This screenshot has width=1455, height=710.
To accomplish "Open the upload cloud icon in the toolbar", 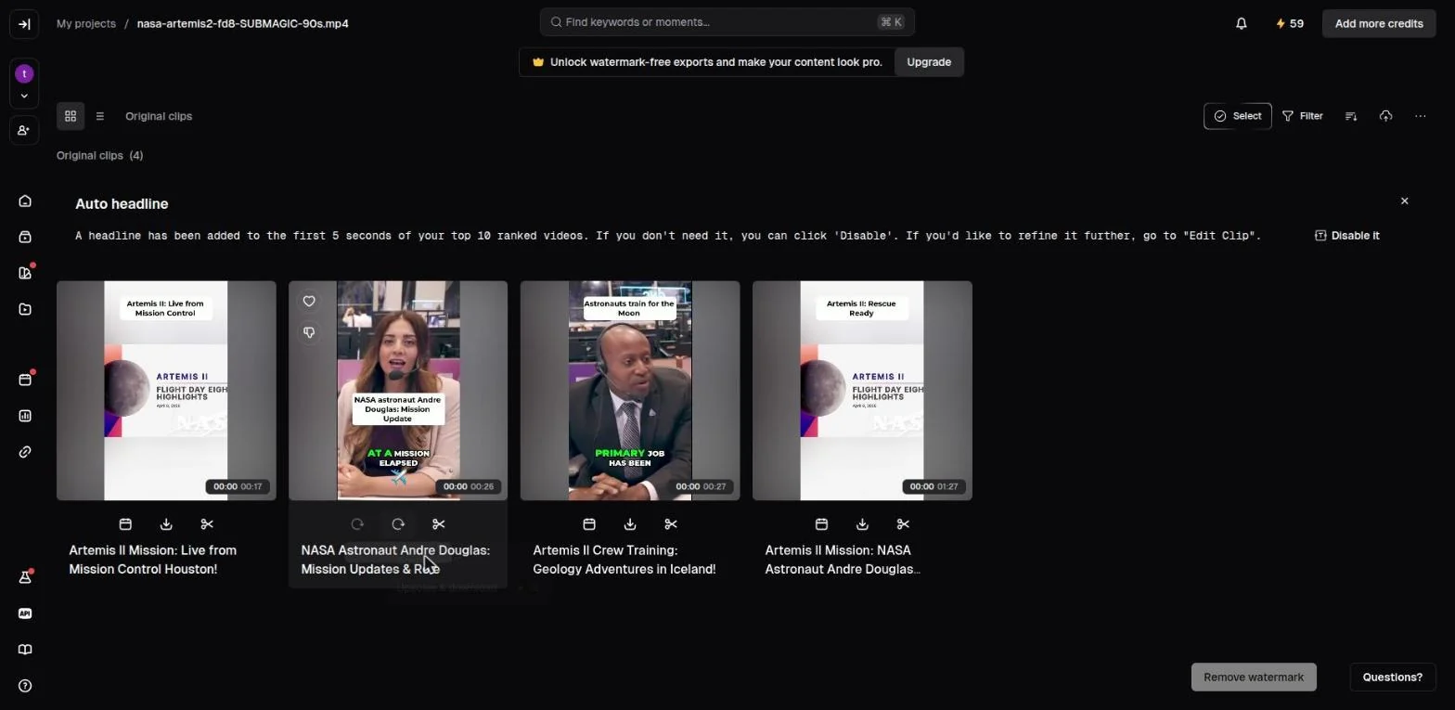I will point(1385,116).
